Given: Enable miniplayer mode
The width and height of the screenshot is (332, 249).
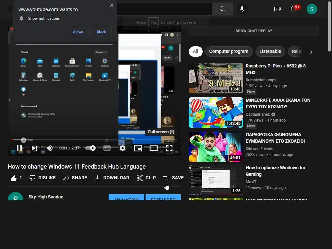Looking at the screenshot, I should pos(138,148).
